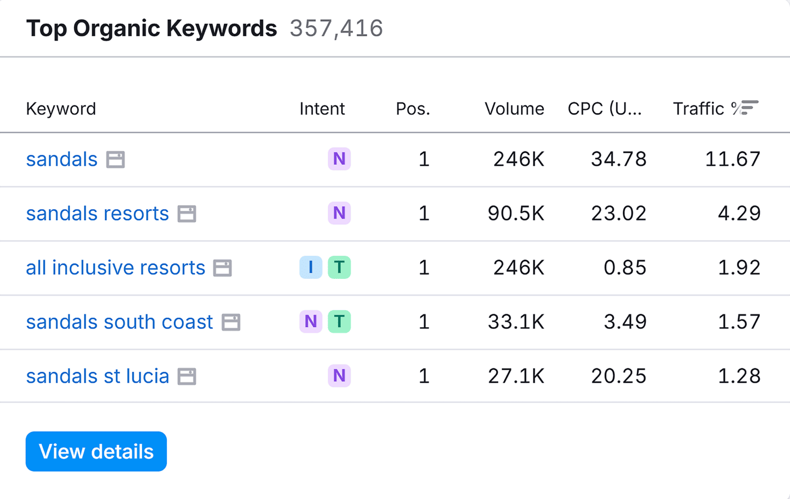
Task: Click the Top Organic Keywords heading
Action: tap(151, 27)
